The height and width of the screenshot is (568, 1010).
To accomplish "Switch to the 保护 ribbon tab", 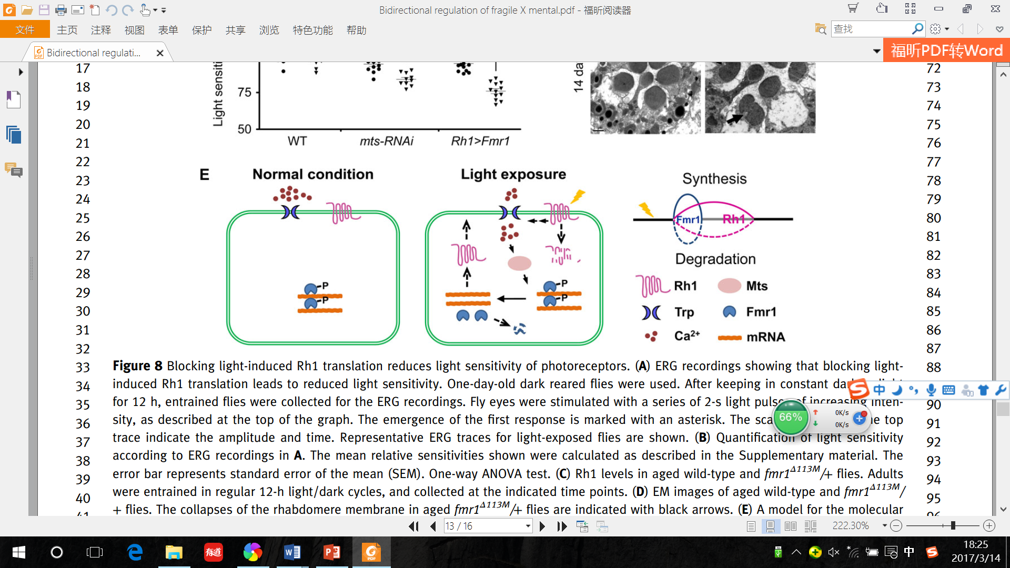I will pyautogui.click(x=202, y=30).
